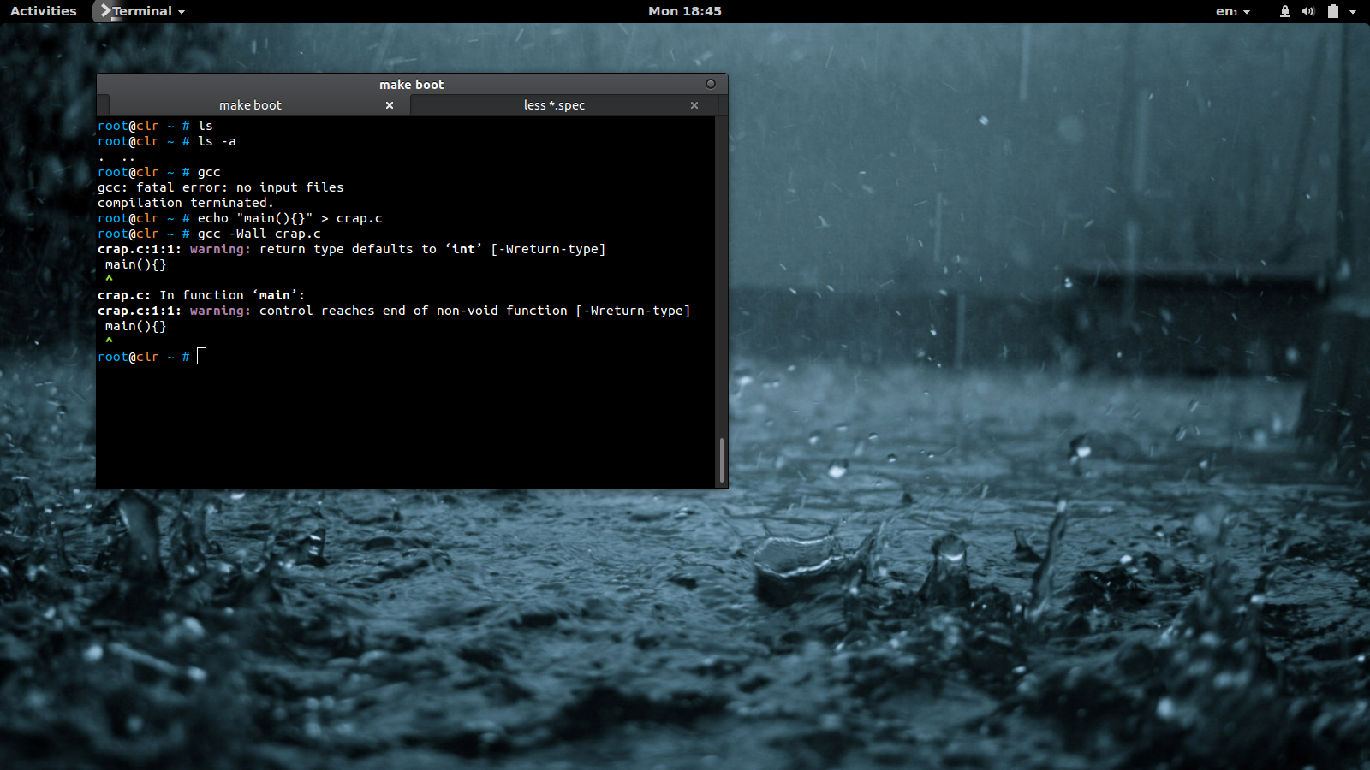Viewport: 1370px width, 770px height.
Task: Open the en keyboard layout dropdown
Action: point(1232,11)
